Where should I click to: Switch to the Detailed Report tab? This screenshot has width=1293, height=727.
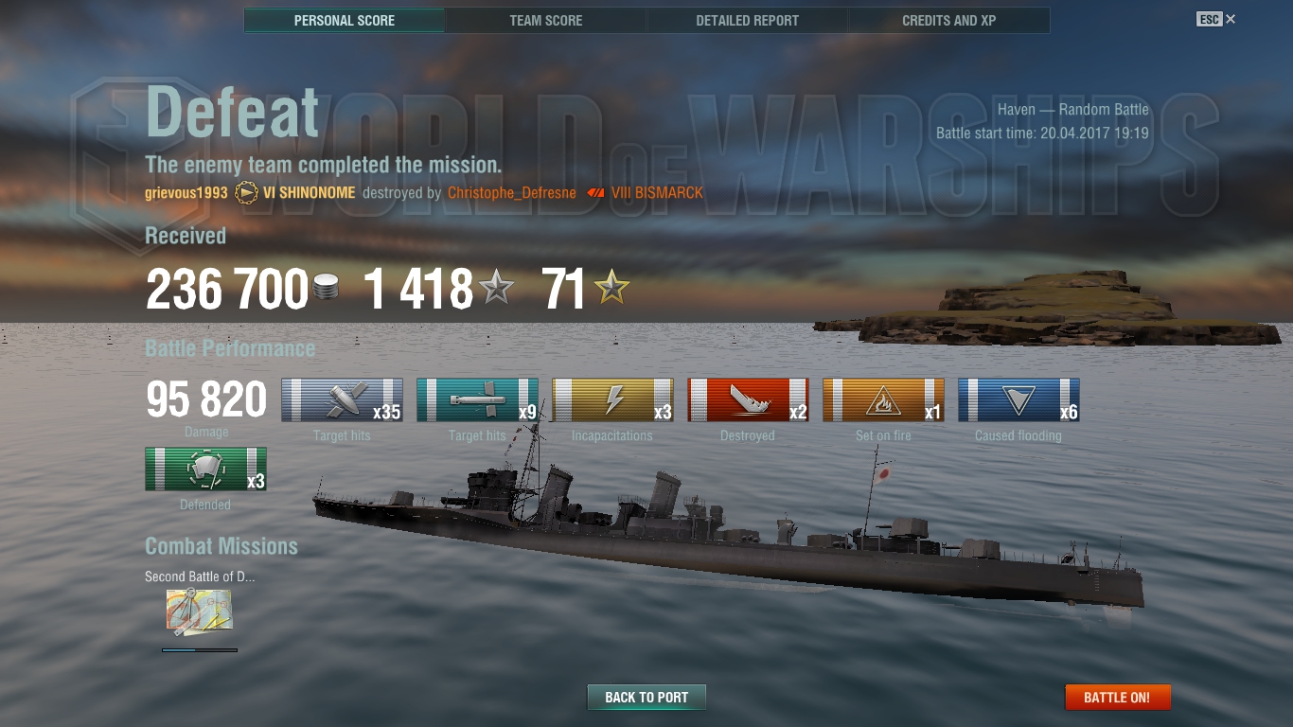click(x=748, y=20)
